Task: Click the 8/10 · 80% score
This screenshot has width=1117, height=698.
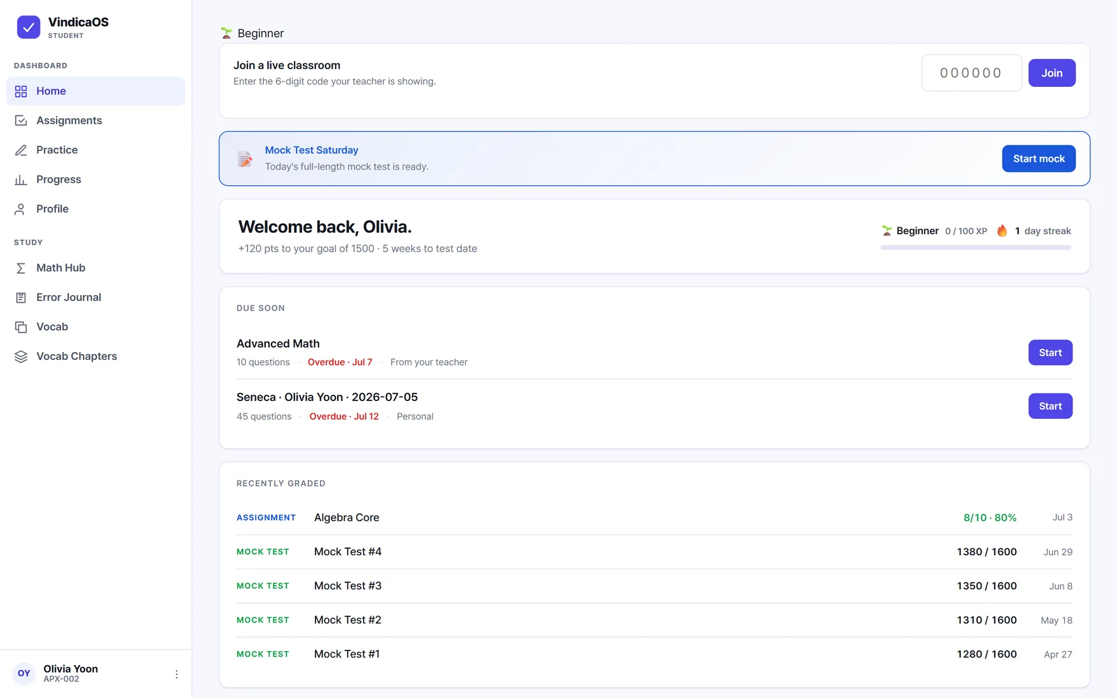Action: [x=990, y=518]
